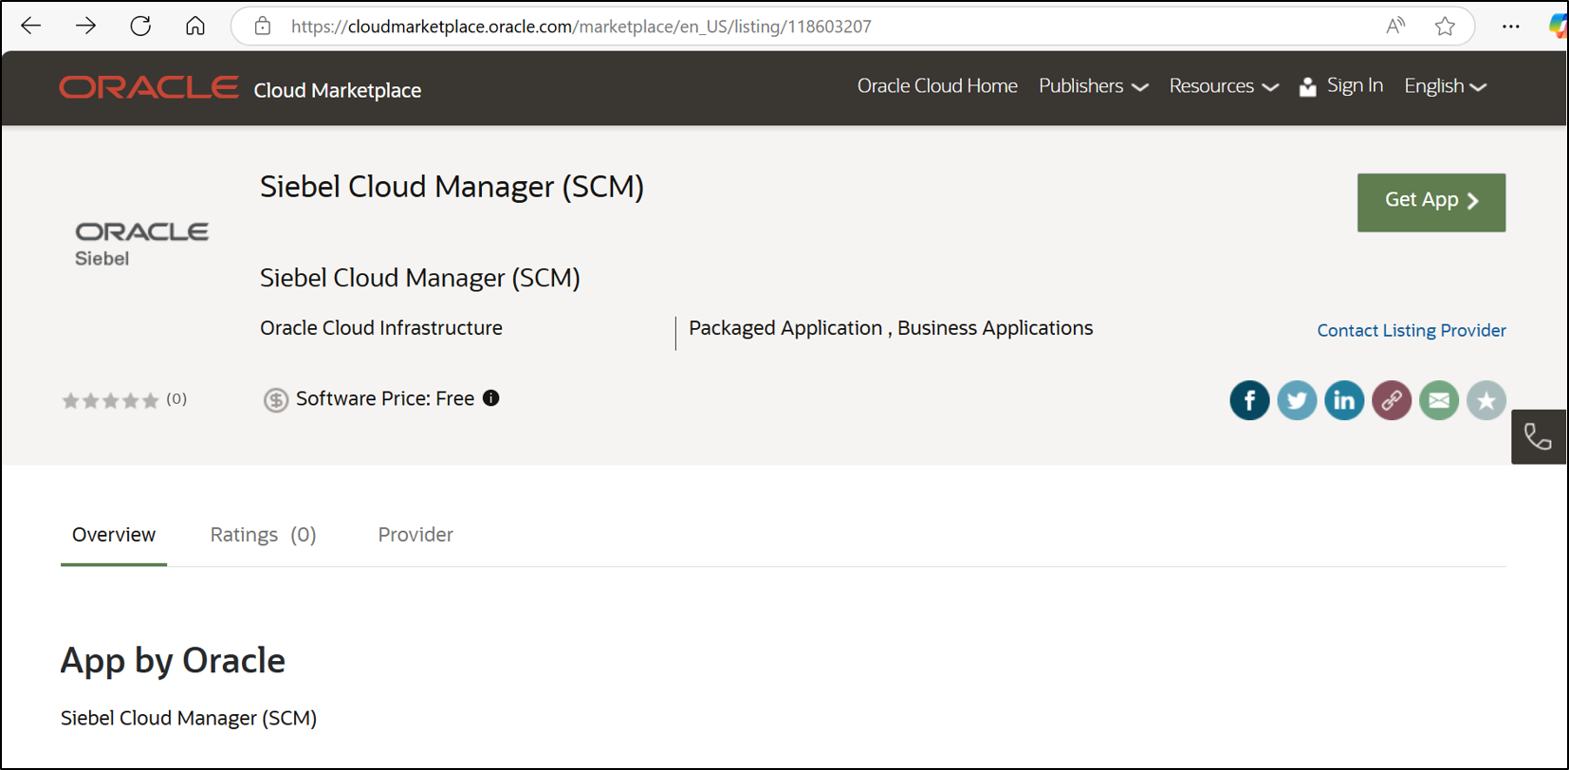Switch to the Ratings (0) tab

[x=263, y=535]
